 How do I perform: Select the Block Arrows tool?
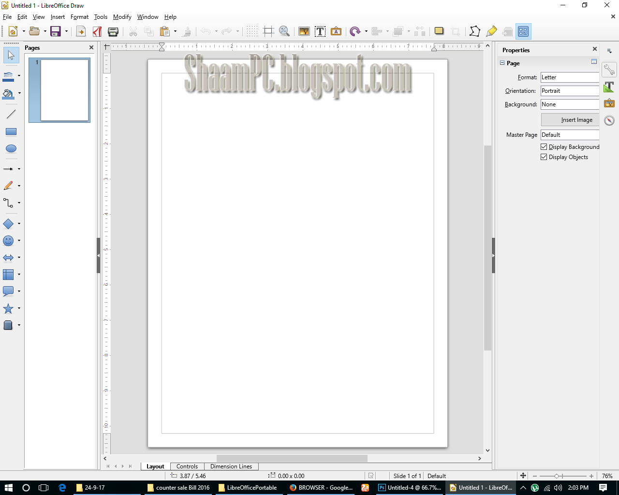pyautogui.click(x=8, y=258)
